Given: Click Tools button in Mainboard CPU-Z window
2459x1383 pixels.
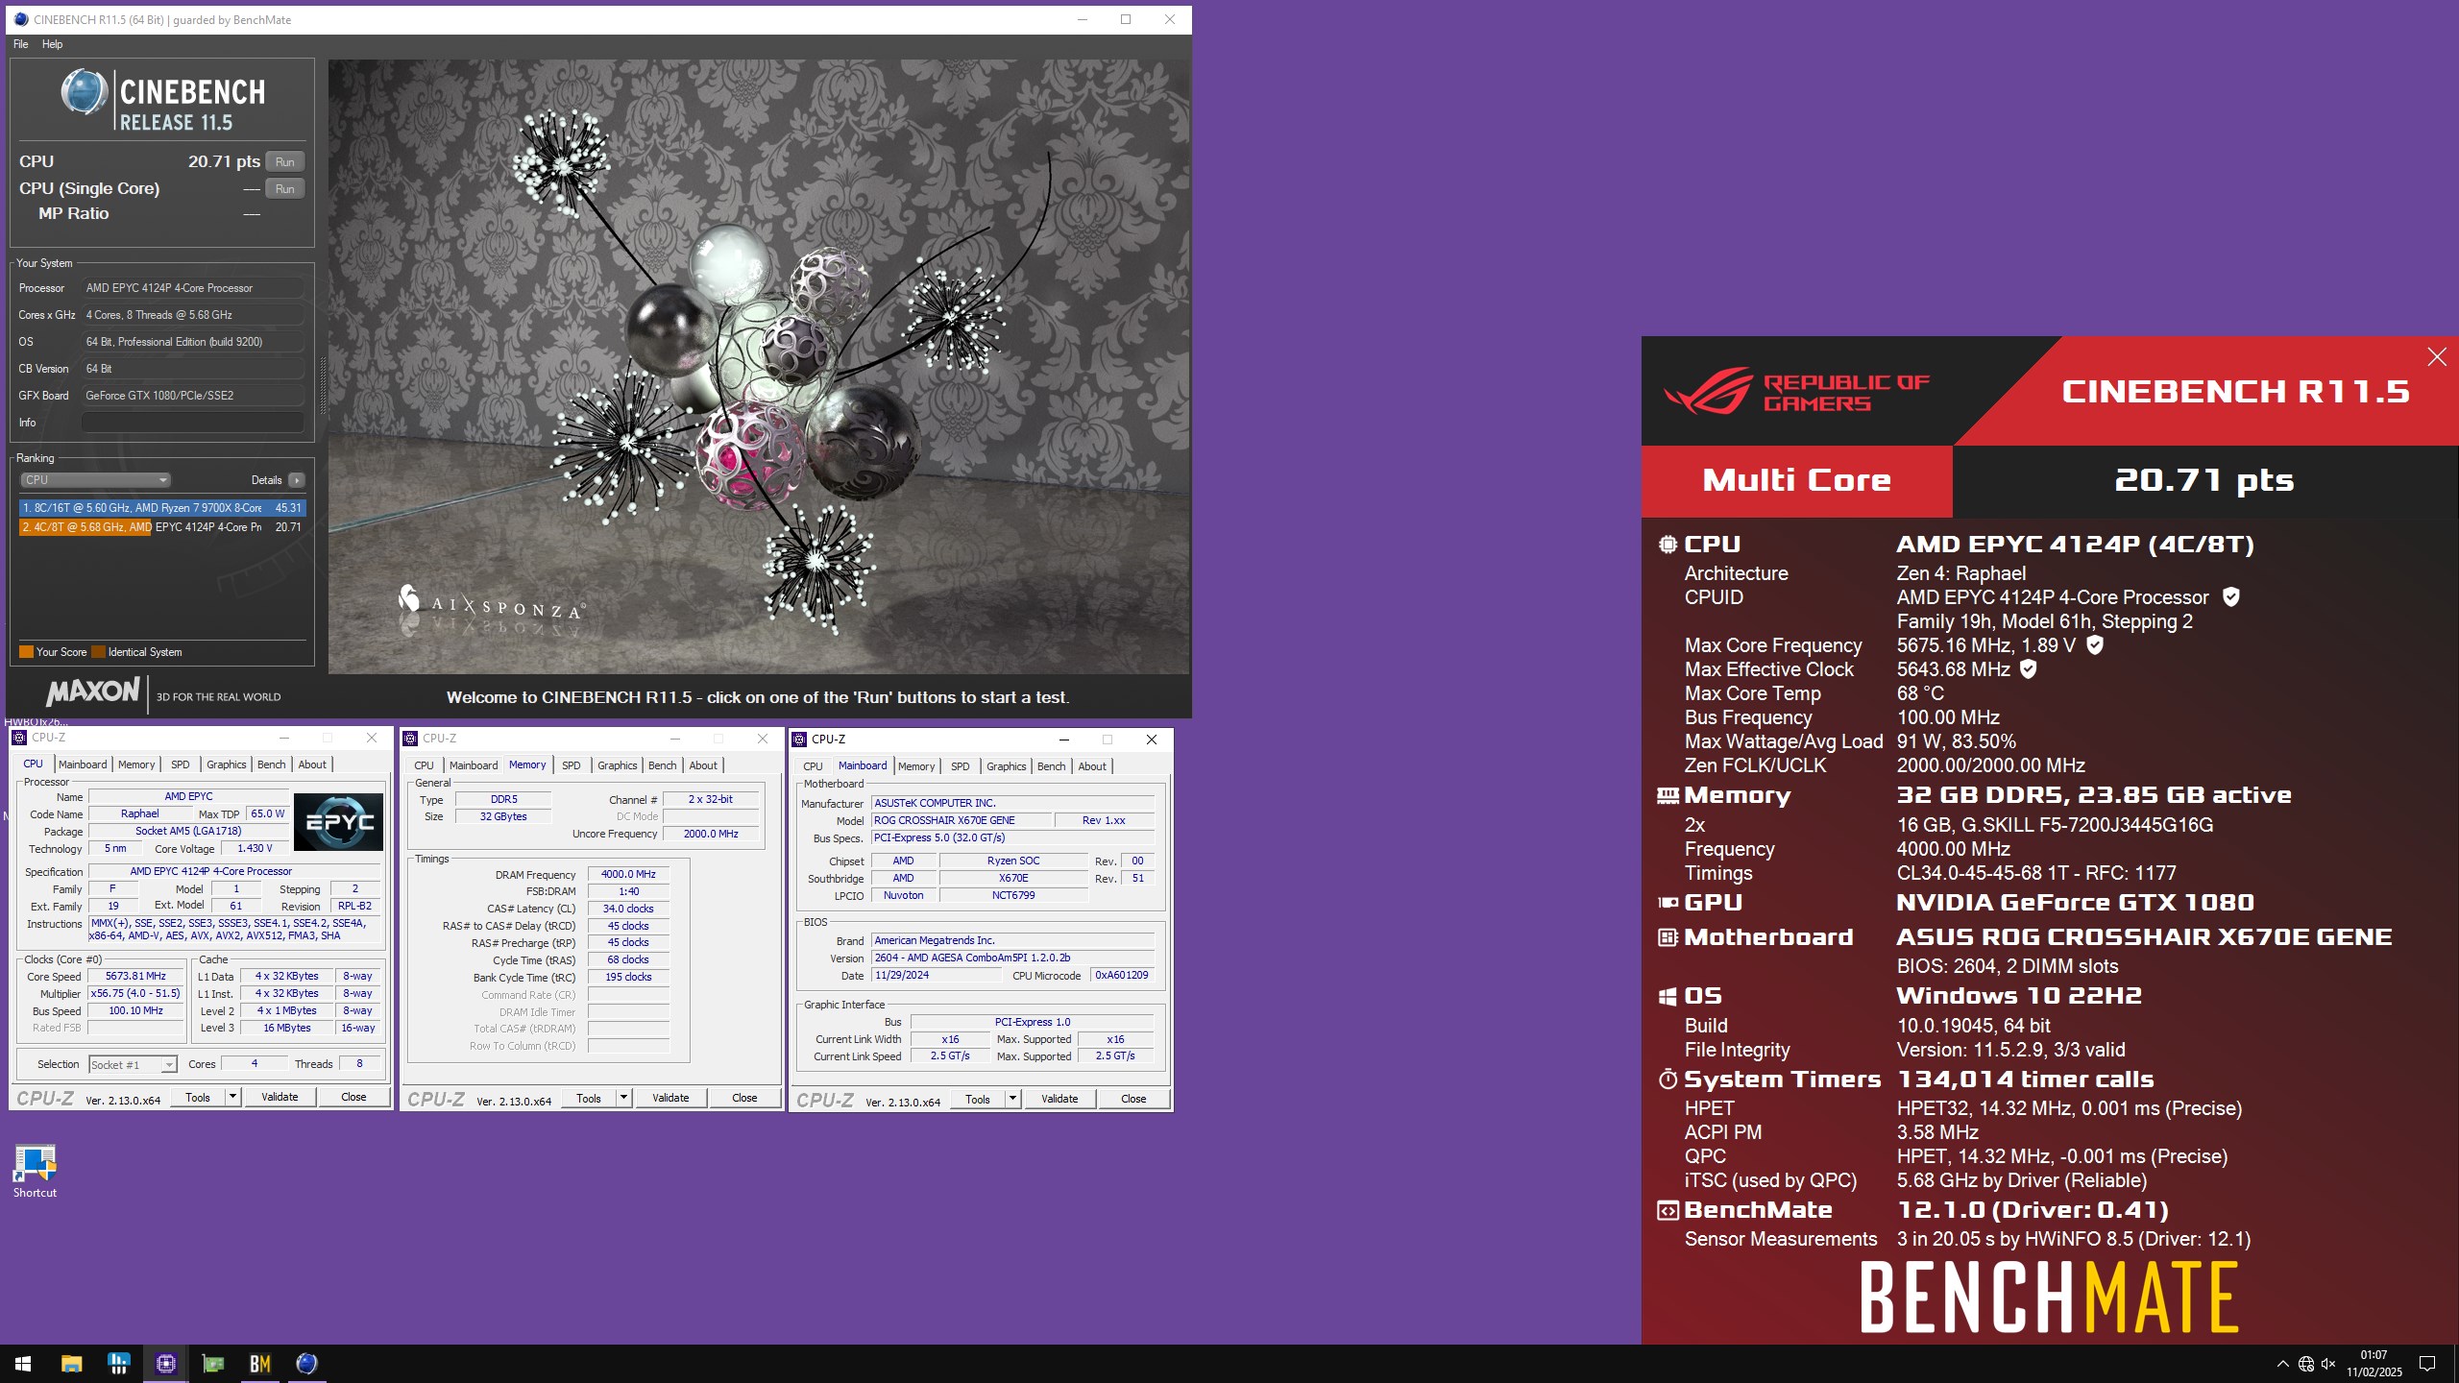Looking at the screenshot, I should 978,1099.
